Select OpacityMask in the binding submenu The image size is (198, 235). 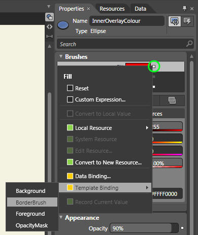coord(32,225)
